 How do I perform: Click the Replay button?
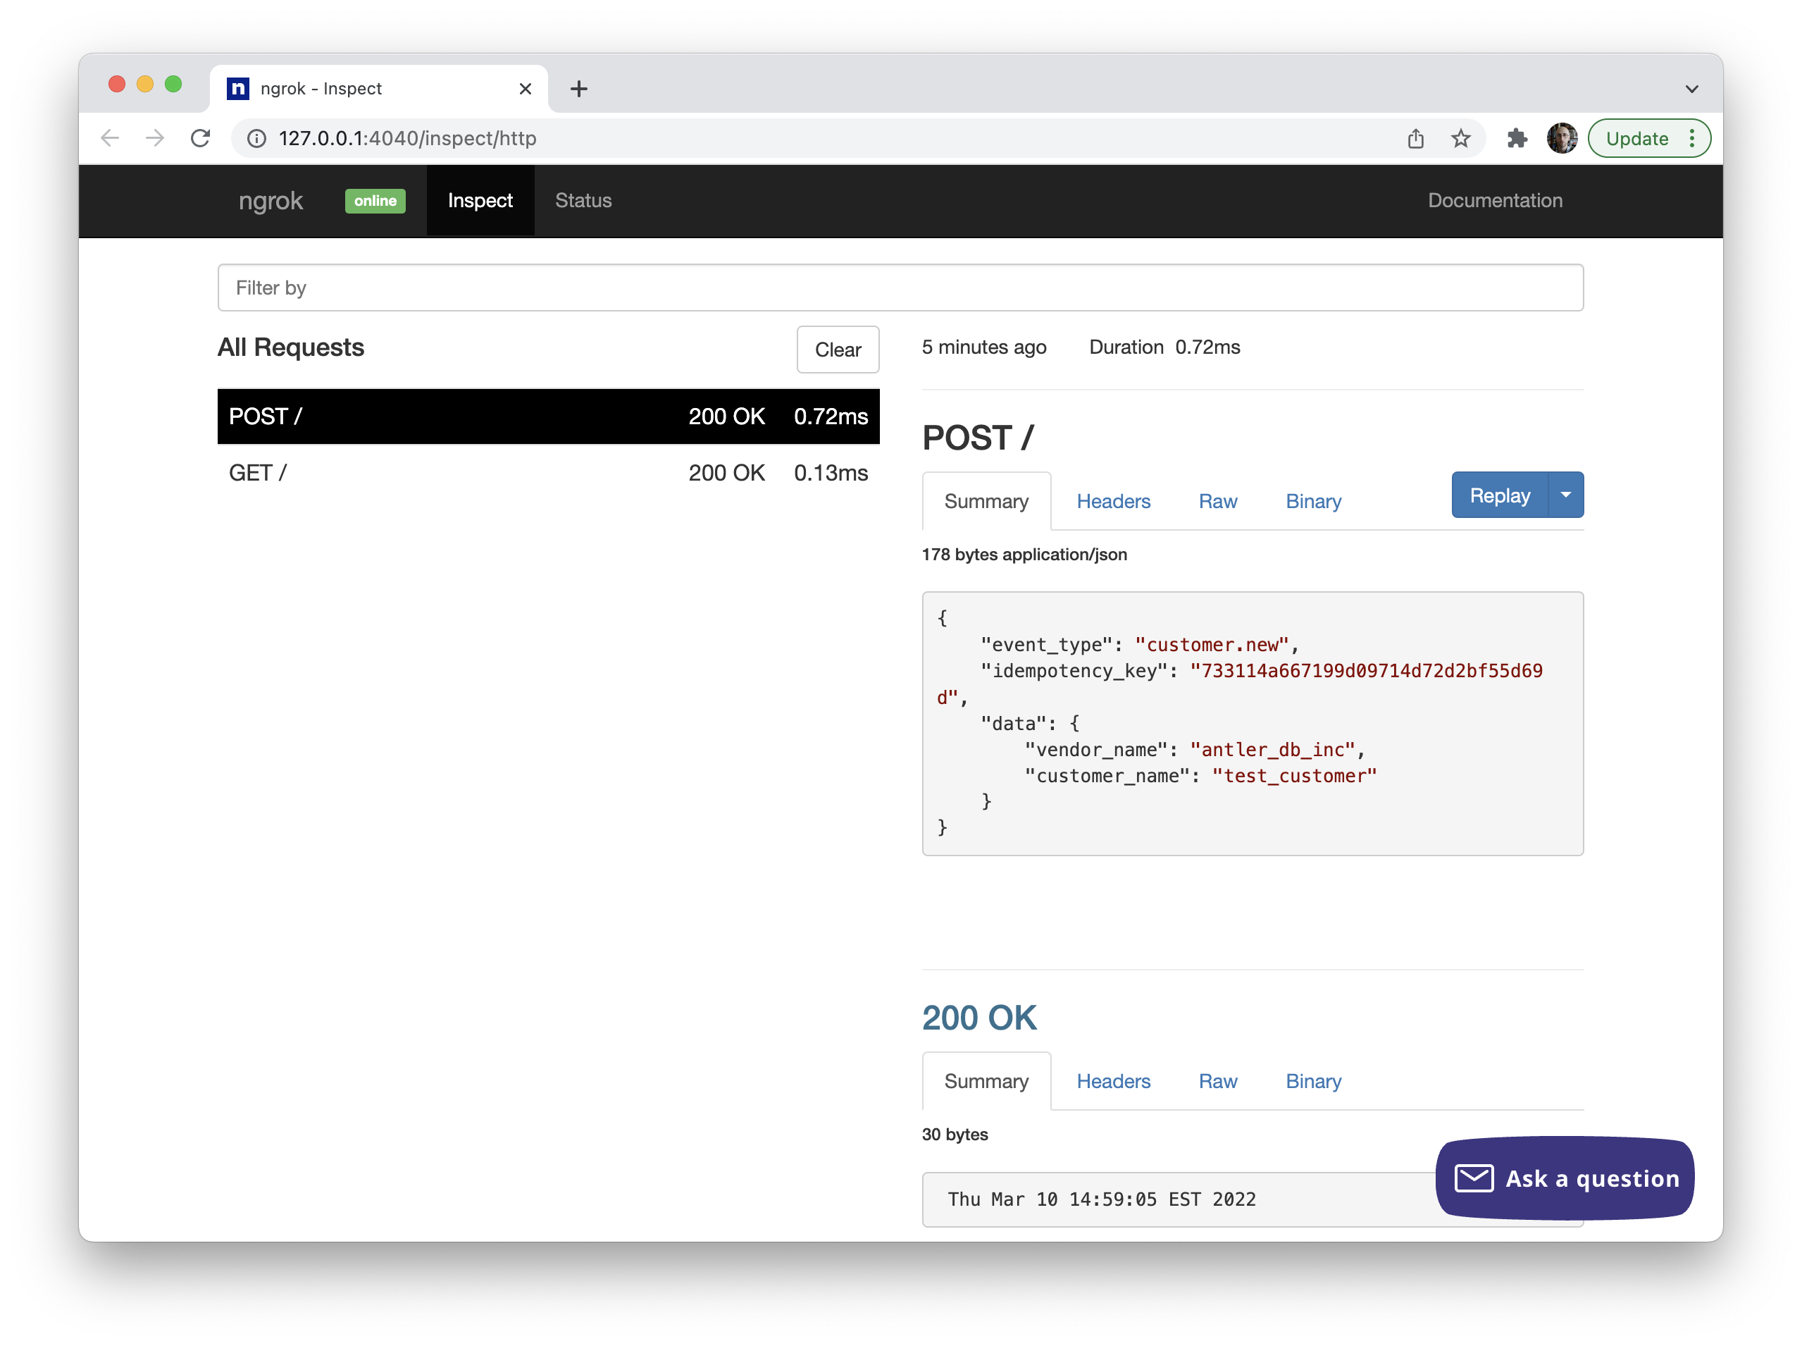(x=1499, y=495)
